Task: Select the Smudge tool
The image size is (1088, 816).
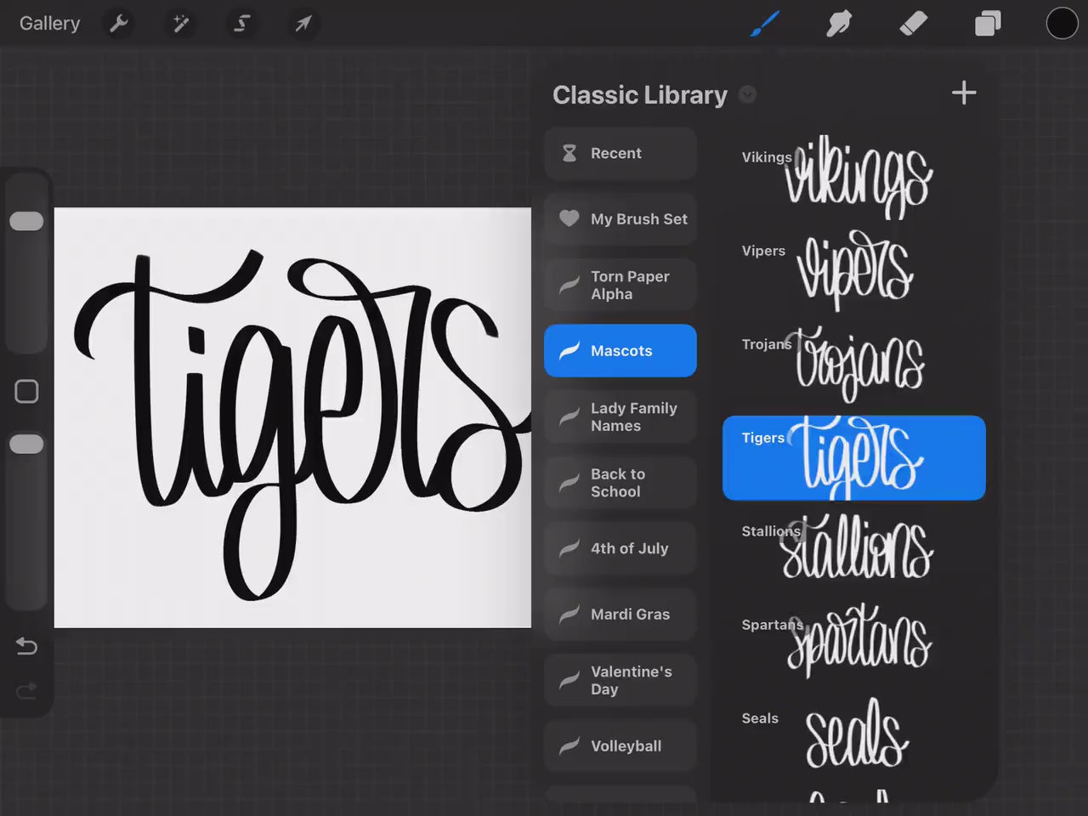Action: coord(839,24)
